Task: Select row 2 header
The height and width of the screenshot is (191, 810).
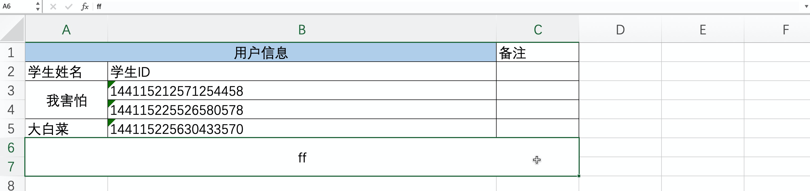Action: [11, 72]
